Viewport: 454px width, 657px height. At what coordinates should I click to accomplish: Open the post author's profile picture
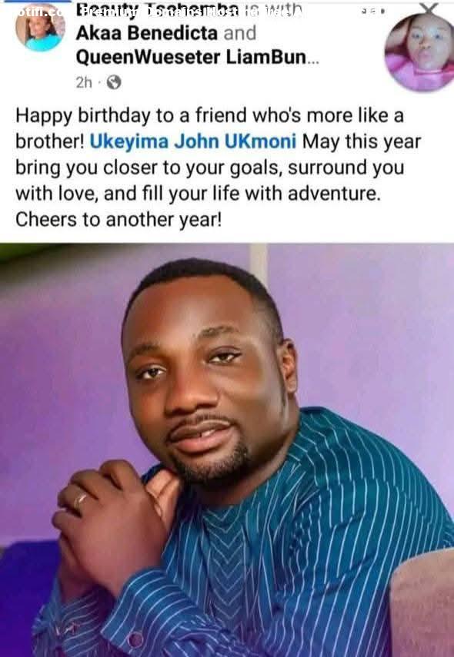coord(40,28)
